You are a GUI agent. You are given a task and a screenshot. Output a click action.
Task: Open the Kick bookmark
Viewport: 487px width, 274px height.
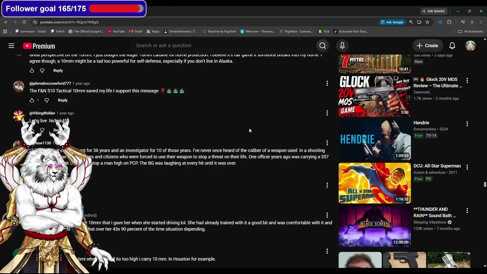324,32
